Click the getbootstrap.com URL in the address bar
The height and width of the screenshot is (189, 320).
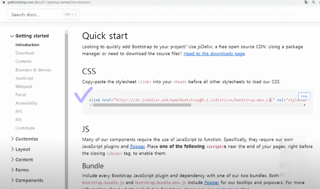coord(49,2)
